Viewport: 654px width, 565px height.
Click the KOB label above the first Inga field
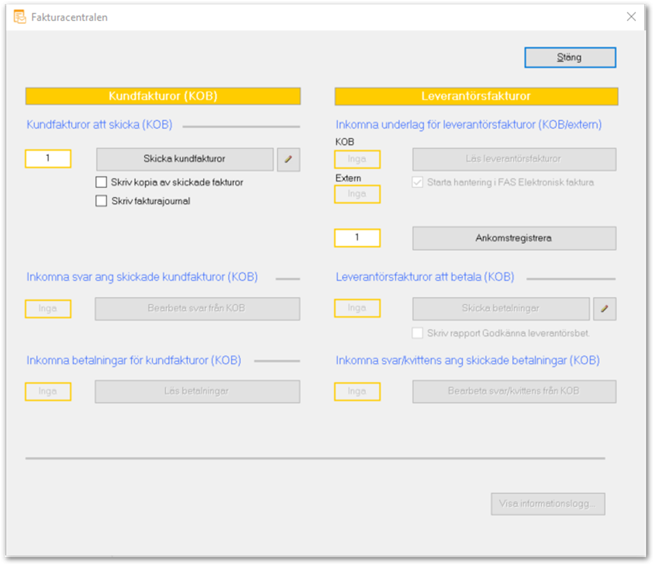pyautogui.click(x=345, y=142)
